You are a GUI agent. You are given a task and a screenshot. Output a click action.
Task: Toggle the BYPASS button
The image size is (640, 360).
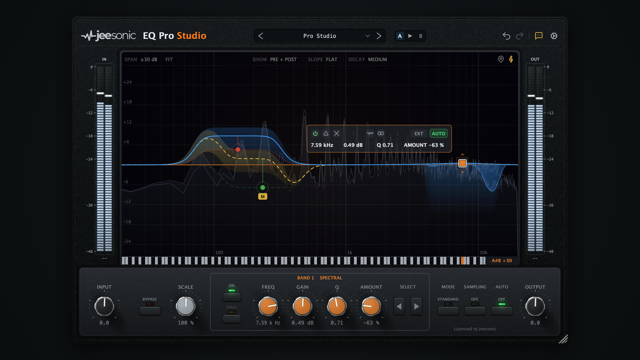coord(150,311)
